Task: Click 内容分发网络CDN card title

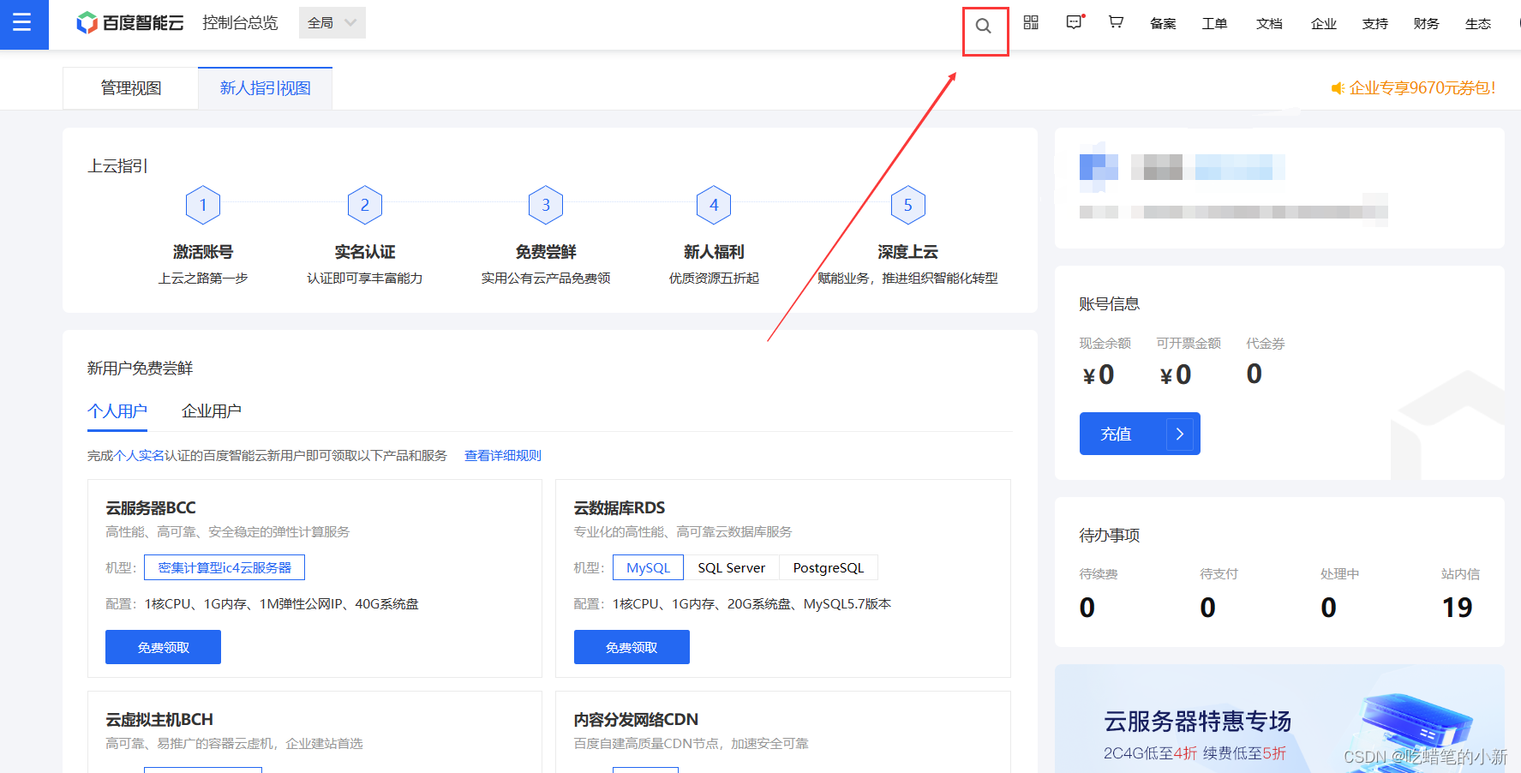Action: 636,720
